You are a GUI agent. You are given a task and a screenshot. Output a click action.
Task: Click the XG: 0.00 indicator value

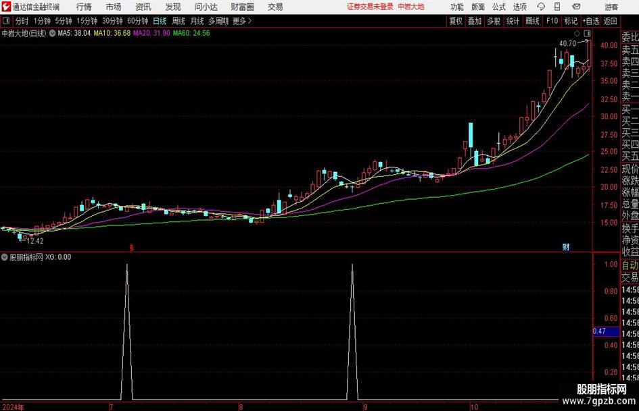pyautogui.click(x=58, y=257)
